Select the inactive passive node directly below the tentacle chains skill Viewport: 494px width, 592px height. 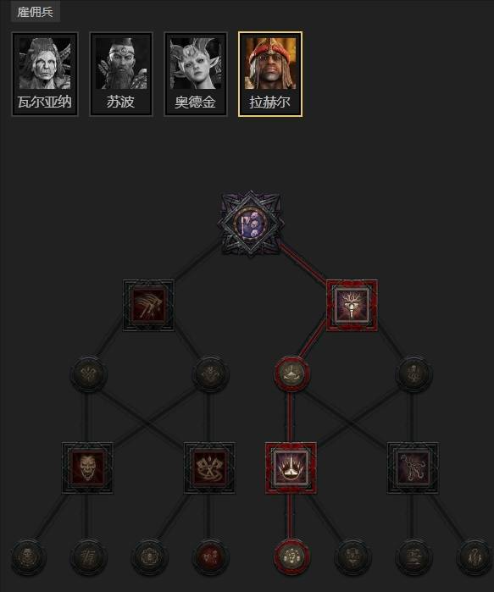click(414, 557)
